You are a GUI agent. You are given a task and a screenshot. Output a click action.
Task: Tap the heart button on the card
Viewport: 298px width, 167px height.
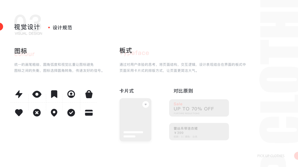pos(146,104)
